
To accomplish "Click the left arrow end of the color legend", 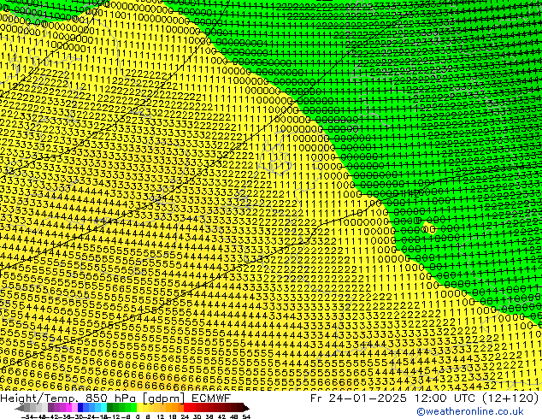I will pos(20,408).
